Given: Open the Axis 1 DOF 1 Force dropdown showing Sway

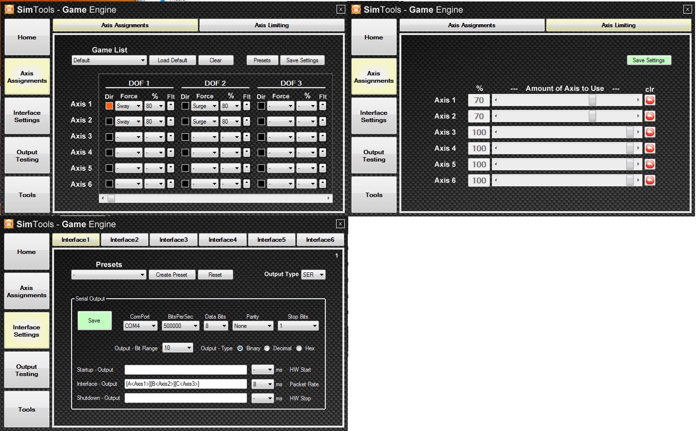Looking at the screenshot, I should coord(129,106).
